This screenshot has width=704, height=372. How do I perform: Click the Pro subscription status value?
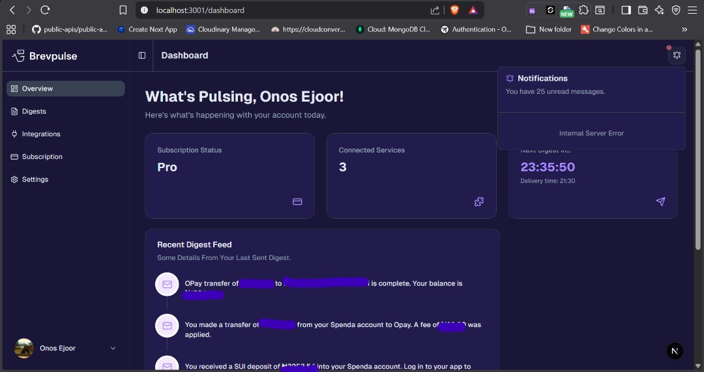click(x=167, y=167)
